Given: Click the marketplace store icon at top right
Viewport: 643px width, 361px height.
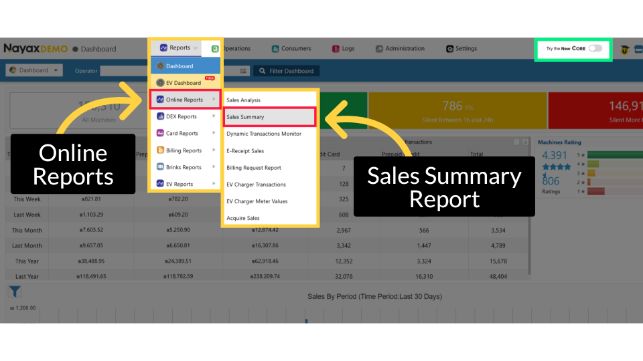Looking at the screenshot, I should coord(638,49).
